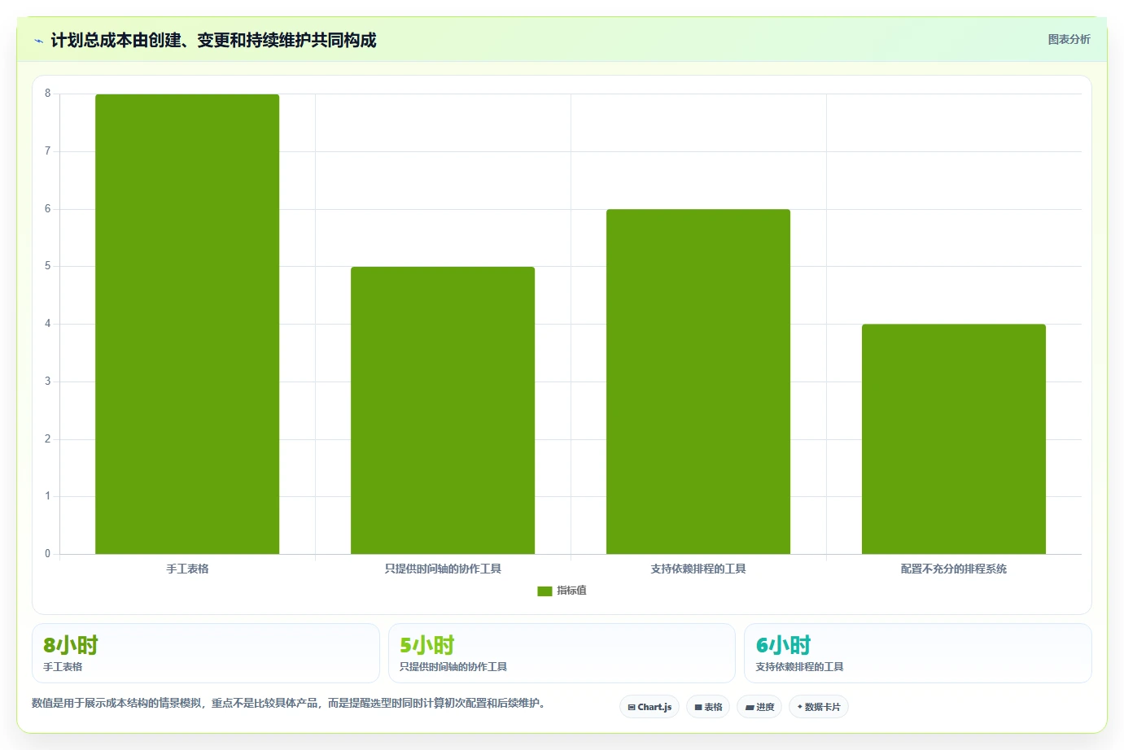Click the 指标值 legend label

click(571, 591)
